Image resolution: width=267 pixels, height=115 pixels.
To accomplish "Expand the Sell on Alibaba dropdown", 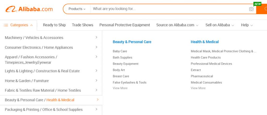I will (220, 25).
